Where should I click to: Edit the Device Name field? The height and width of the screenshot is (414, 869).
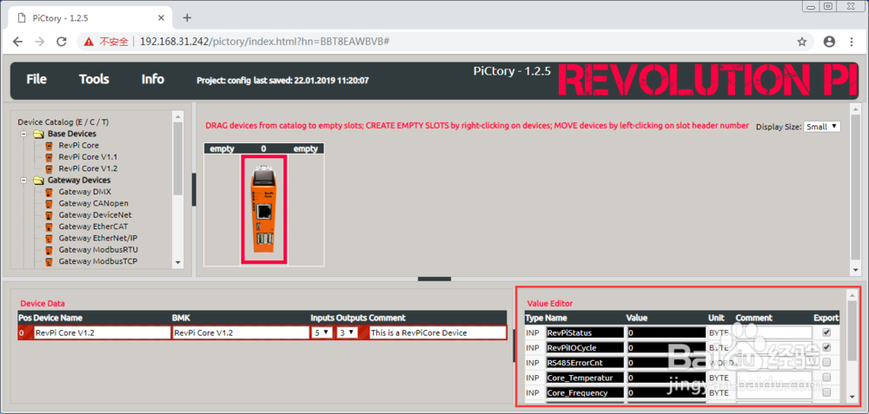point(102,332)
